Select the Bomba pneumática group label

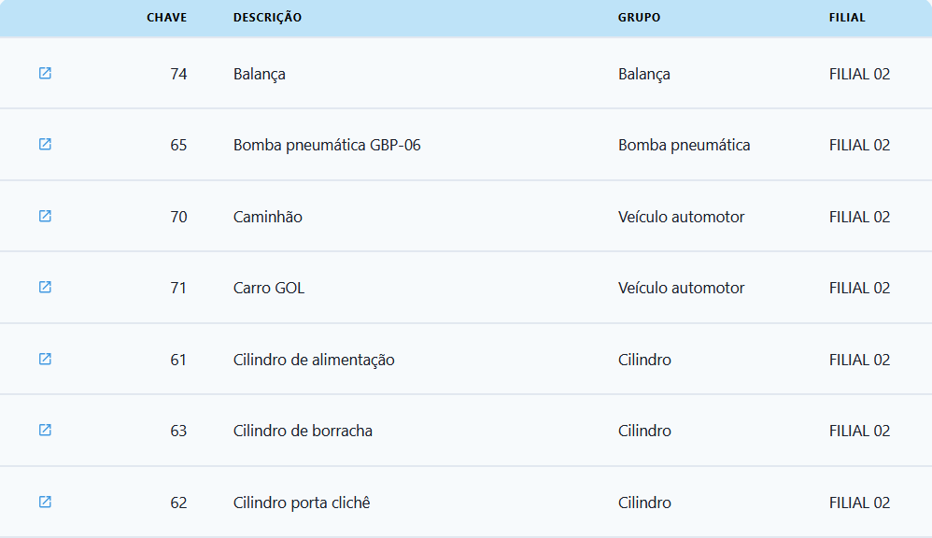685,144
